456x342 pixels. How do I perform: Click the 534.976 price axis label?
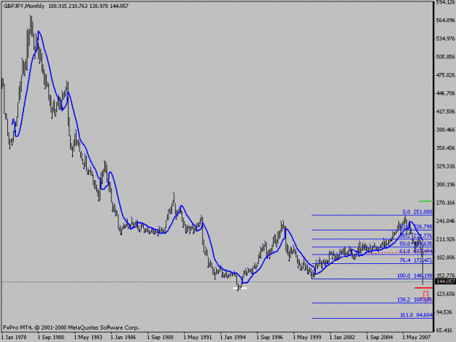point(446,39)
